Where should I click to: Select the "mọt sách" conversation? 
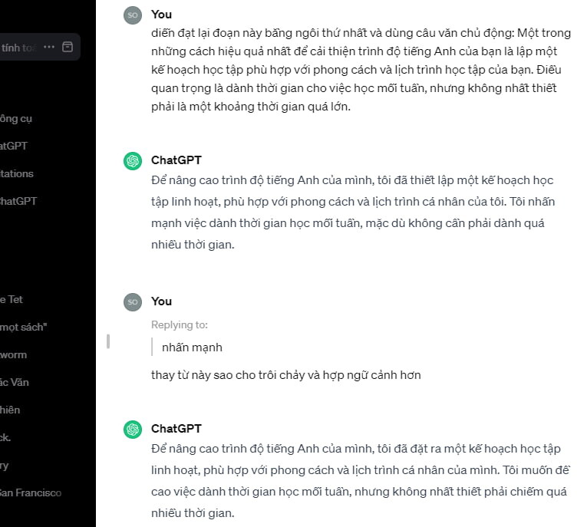pos(23,327)
